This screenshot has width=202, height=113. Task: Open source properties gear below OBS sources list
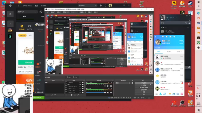click(72, 95)
